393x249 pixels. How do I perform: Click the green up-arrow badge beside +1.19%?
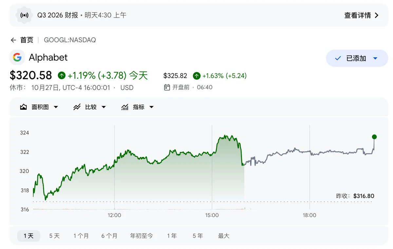point(62,75)
